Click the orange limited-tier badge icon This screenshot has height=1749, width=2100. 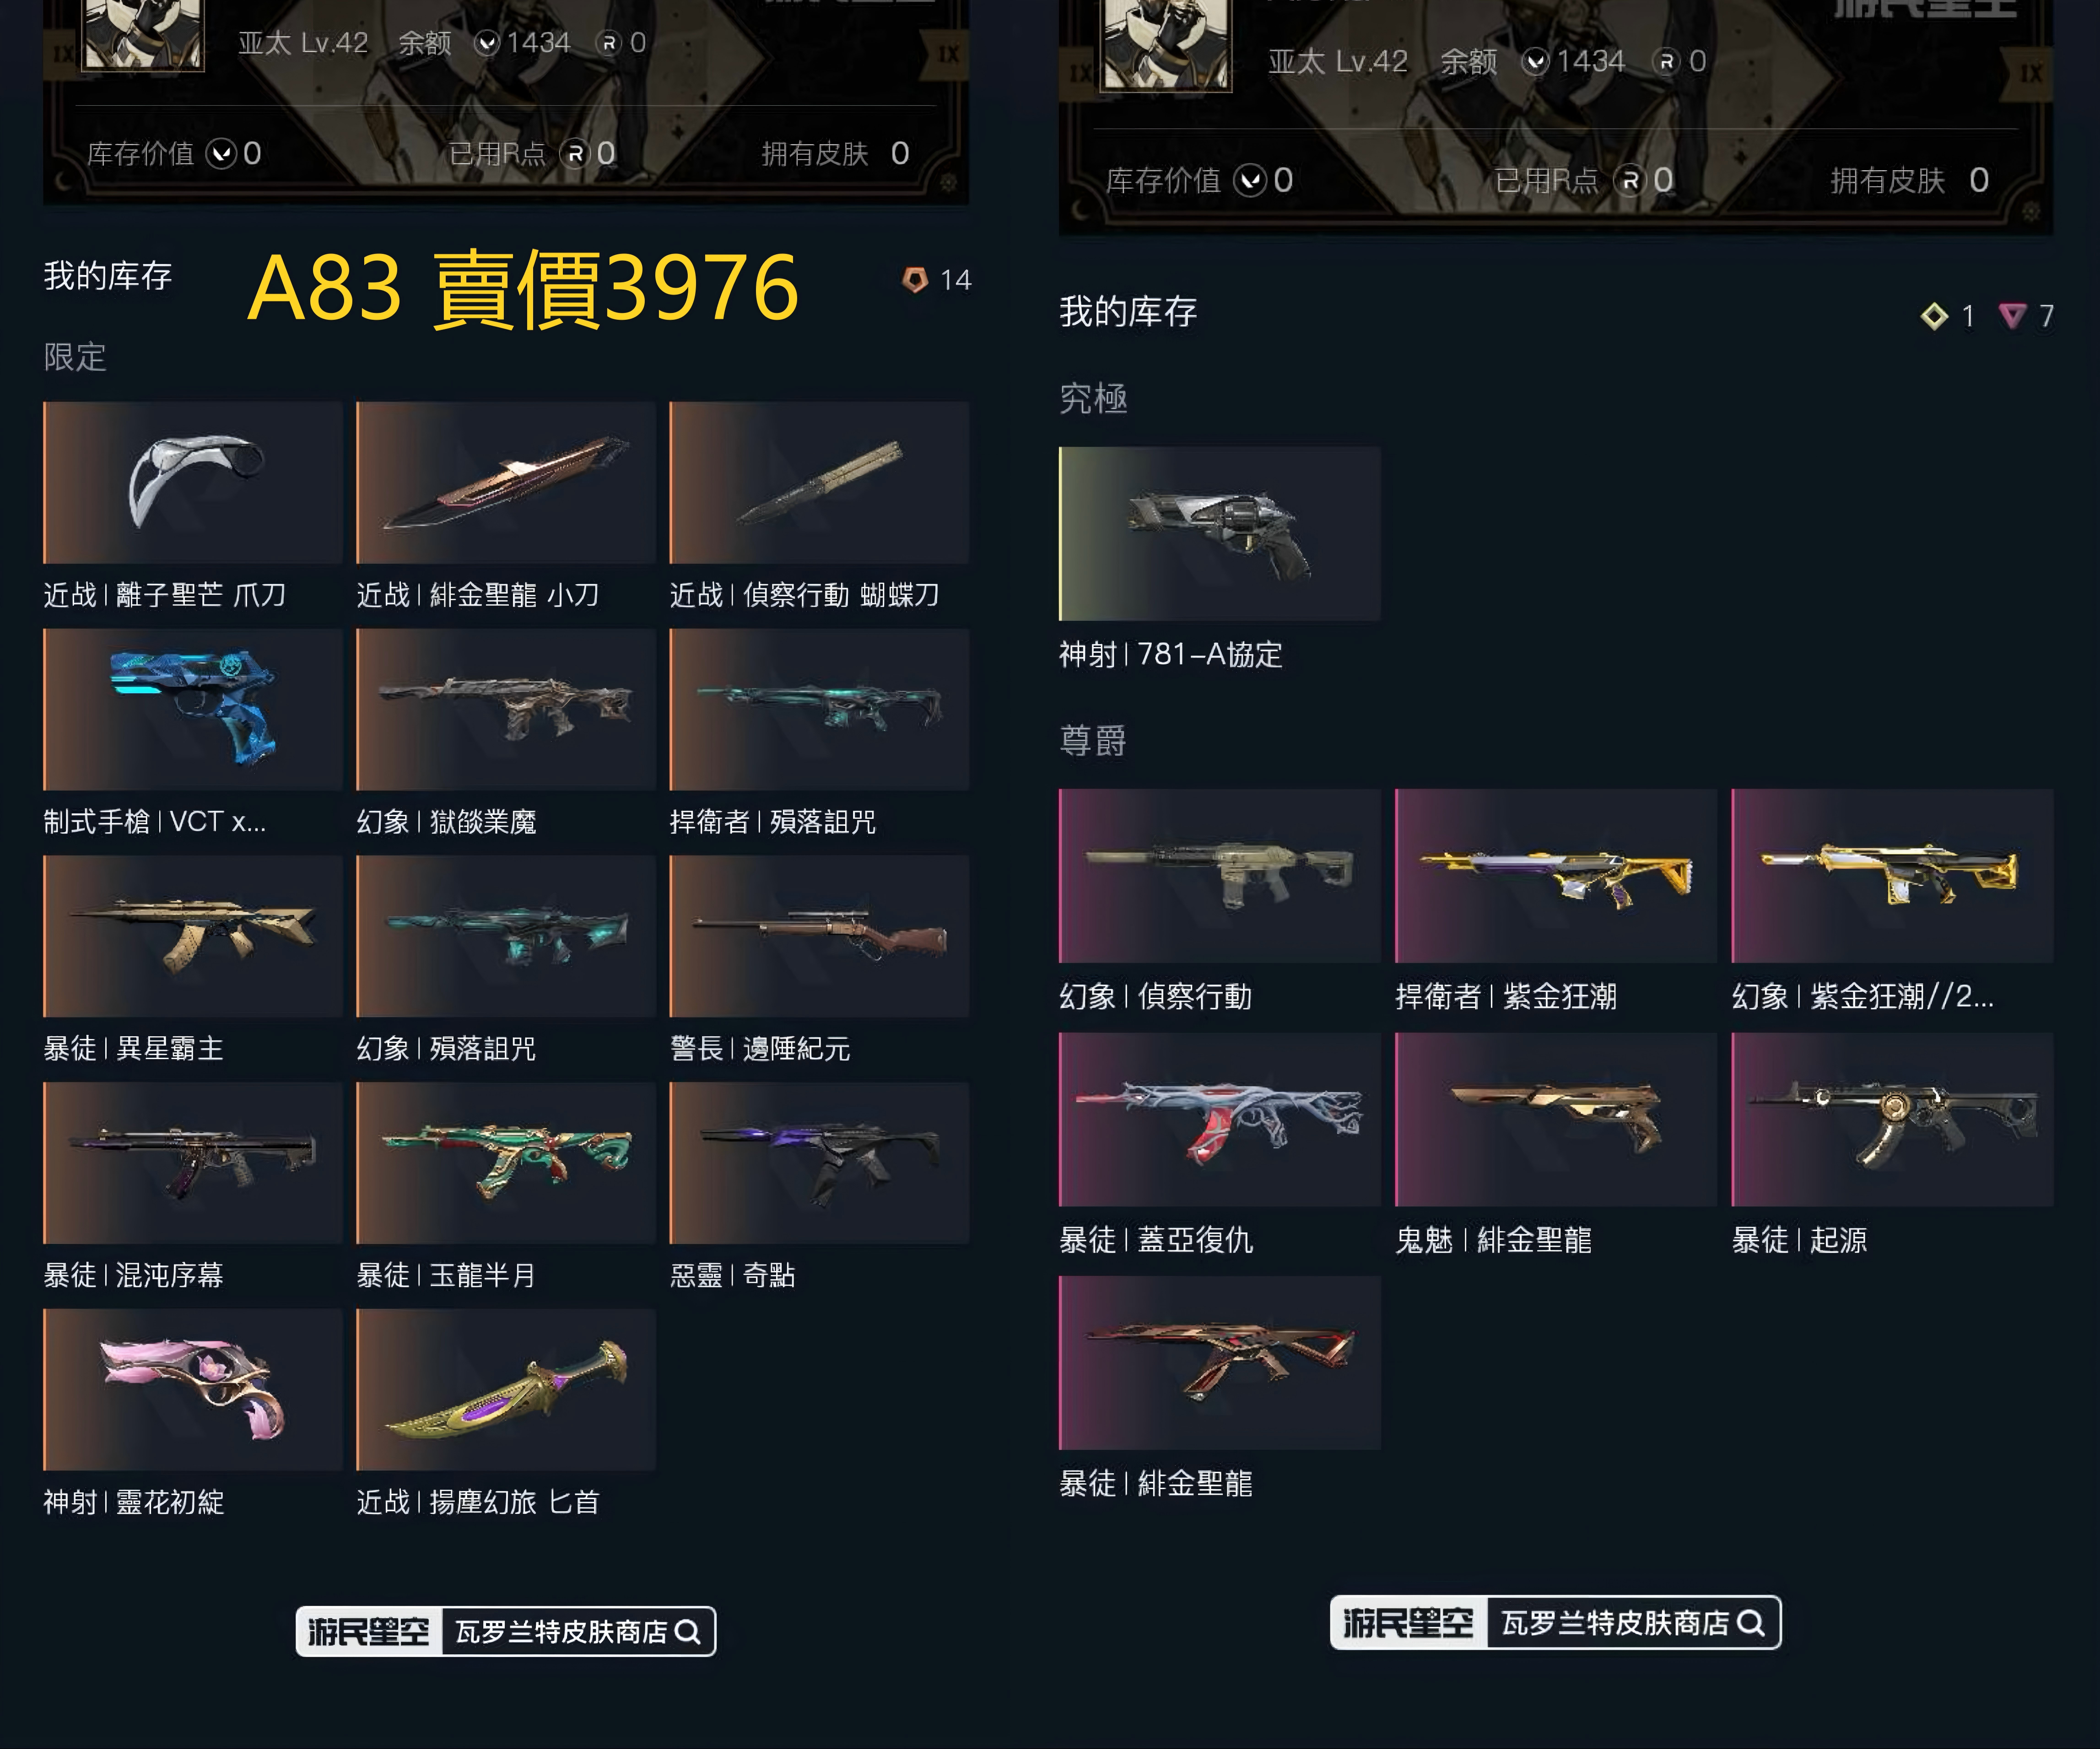[x=914, y=280]
